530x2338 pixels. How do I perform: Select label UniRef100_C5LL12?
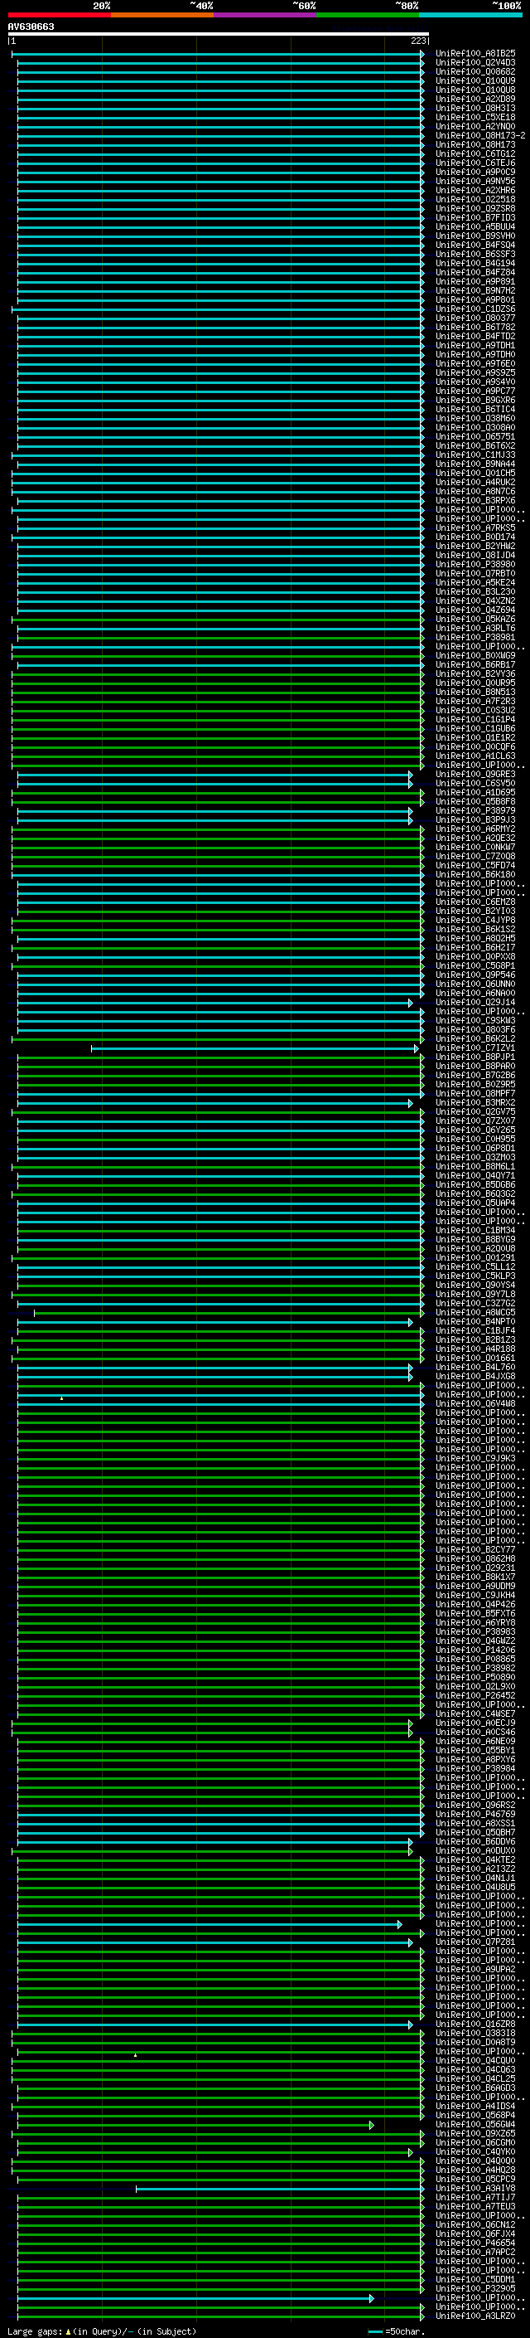click(x=475, y=1267)
